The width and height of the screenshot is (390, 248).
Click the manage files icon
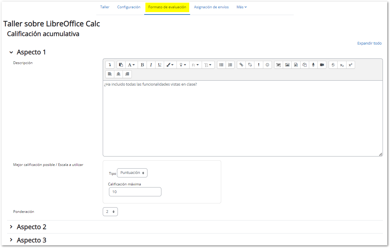pos(304,65)
